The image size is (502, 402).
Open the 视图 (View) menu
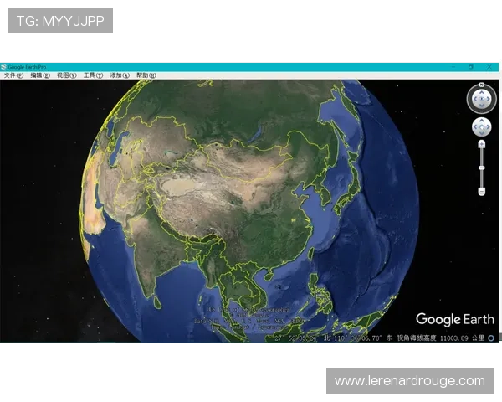[67, 75]
